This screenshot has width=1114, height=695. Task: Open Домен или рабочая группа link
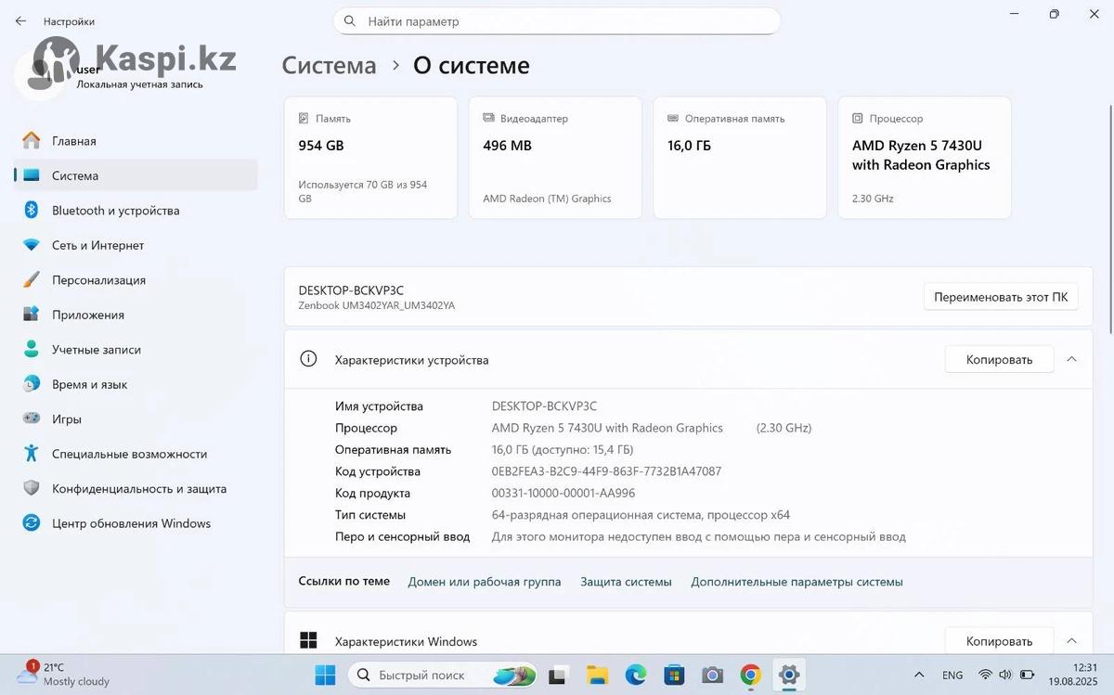coord(485,582)
